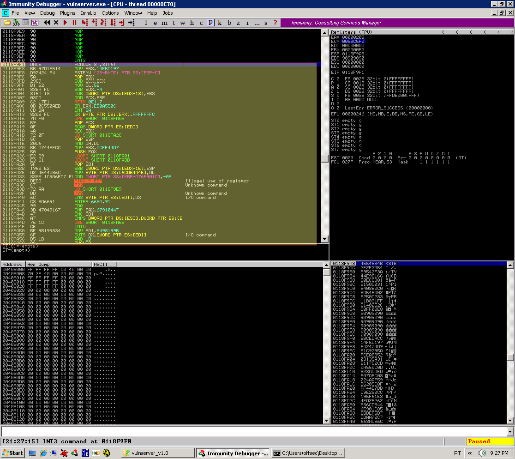Click the Trace into toolbar icon
The height and width of the screenshot is (459, 515).
point(103,22)
